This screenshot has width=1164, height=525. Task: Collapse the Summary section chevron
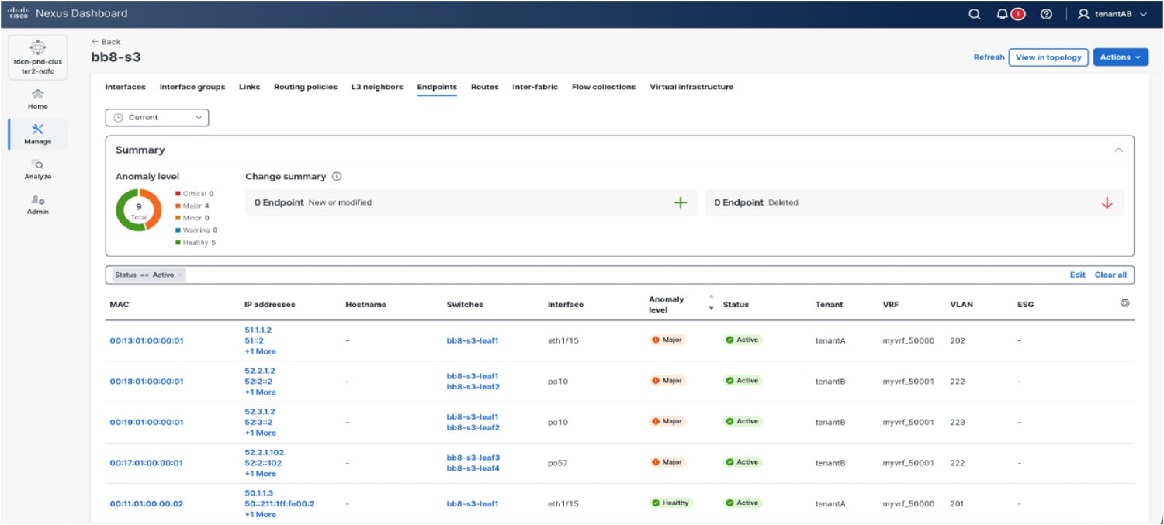point(1119,149)
